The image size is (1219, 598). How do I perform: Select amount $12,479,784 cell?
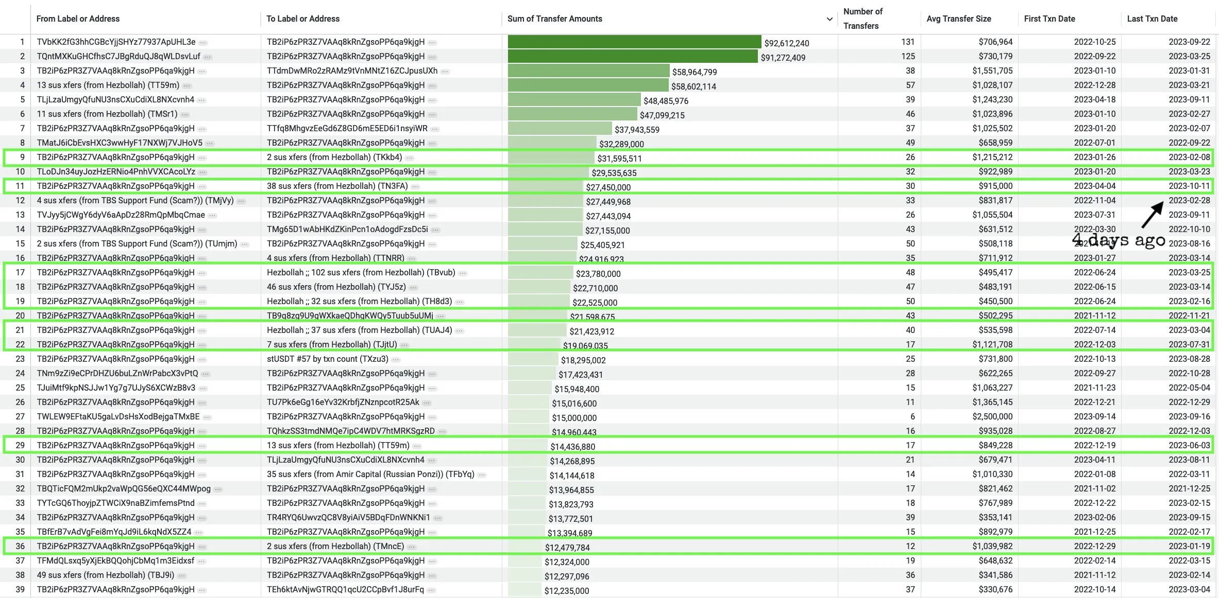coord(567,548)
